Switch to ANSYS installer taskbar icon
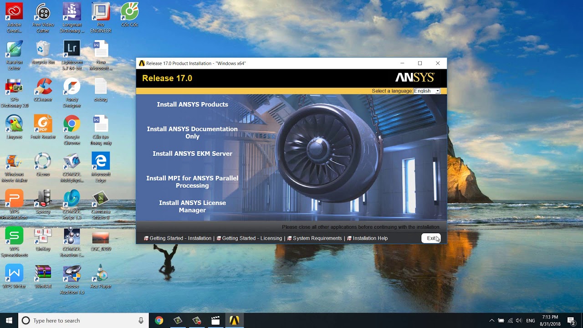This screenshot has height=328, width=583. [x=234, y=321]
